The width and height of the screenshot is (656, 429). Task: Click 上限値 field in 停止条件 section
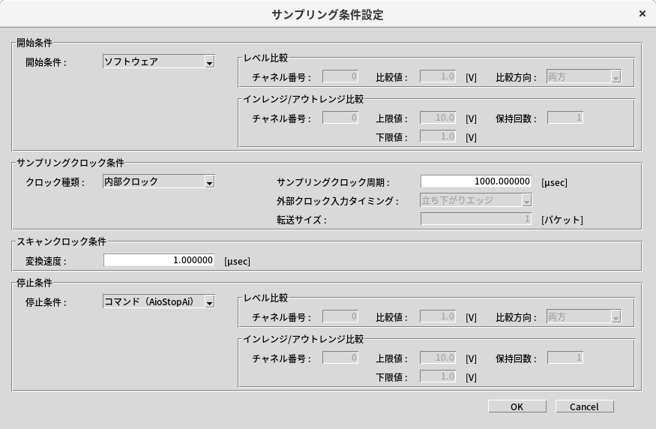coord(438,358)
